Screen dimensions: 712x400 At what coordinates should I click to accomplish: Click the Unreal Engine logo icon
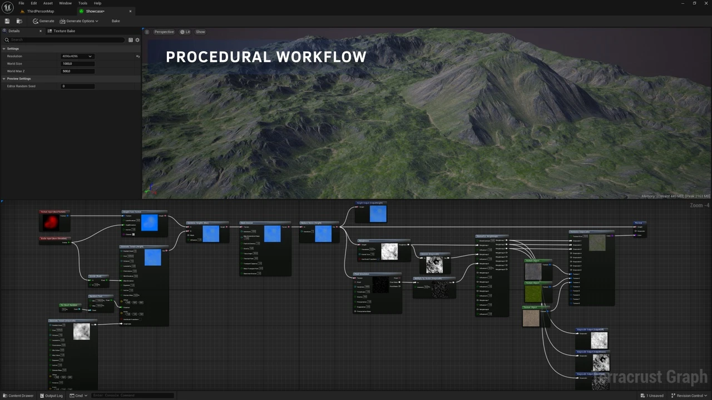7,7
